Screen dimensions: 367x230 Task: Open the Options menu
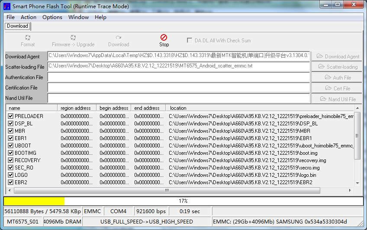(52, 17)
